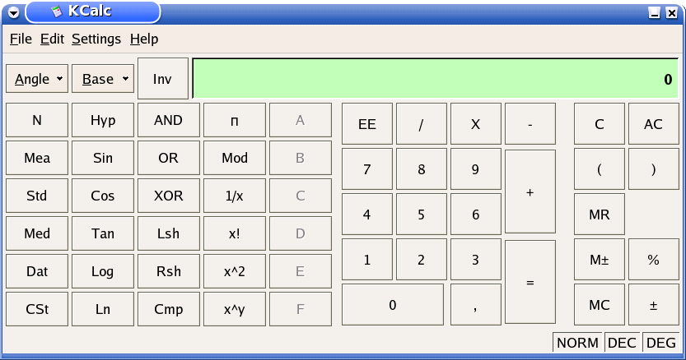Image resolution: width=686 pixels, height=360 pixels.
Task: Insert pi with the π button
Action: pyautogui.click(x=235, y=120)
